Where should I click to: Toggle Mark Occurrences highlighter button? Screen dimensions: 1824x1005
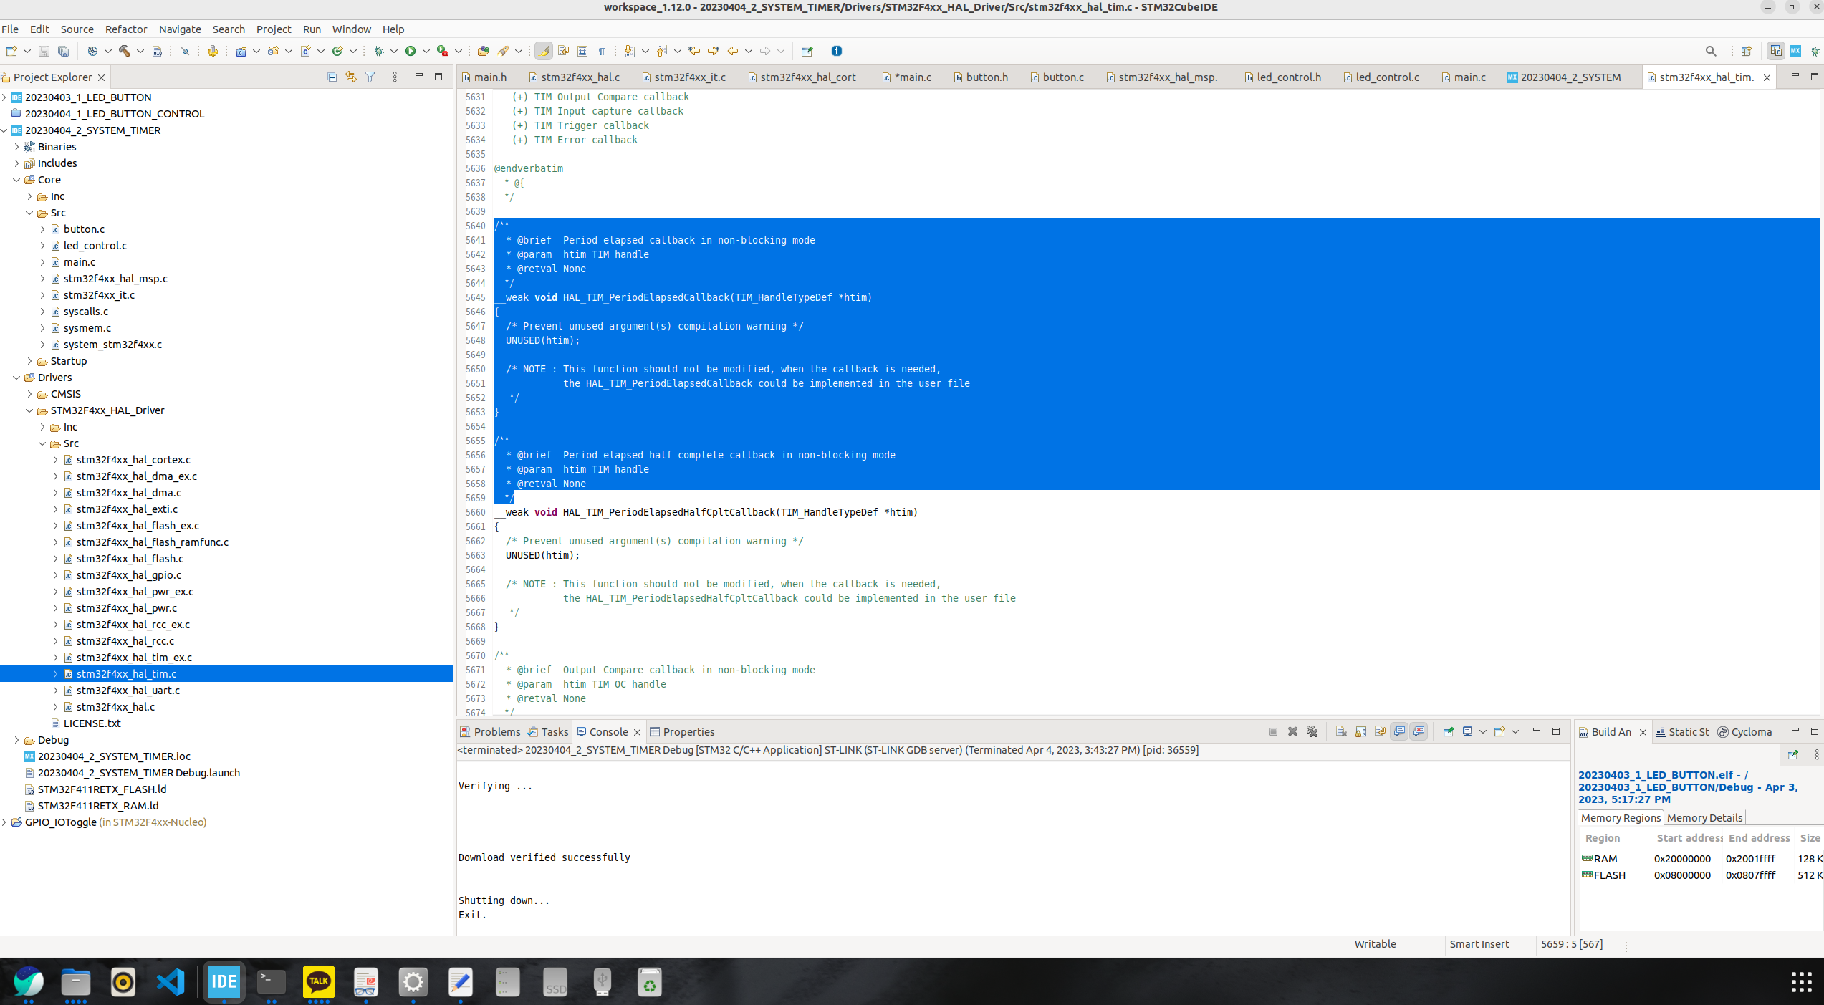tap(544, 51)
